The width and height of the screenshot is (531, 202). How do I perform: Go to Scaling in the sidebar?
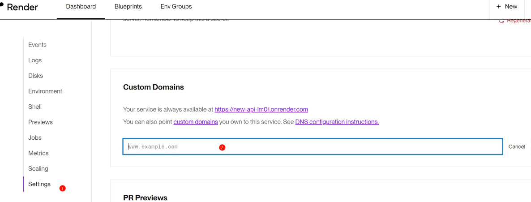[x=38, y=169]
